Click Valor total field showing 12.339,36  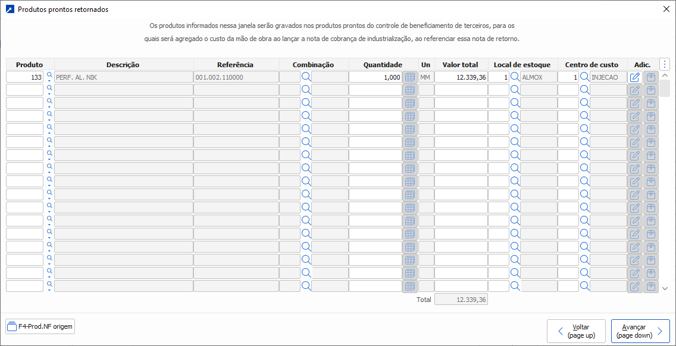[461, 77]
